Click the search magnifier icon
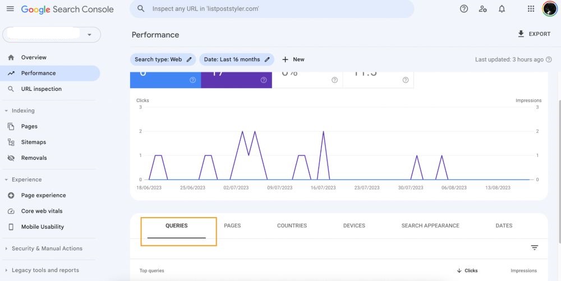Screen dimensions: 561x281 141,8
